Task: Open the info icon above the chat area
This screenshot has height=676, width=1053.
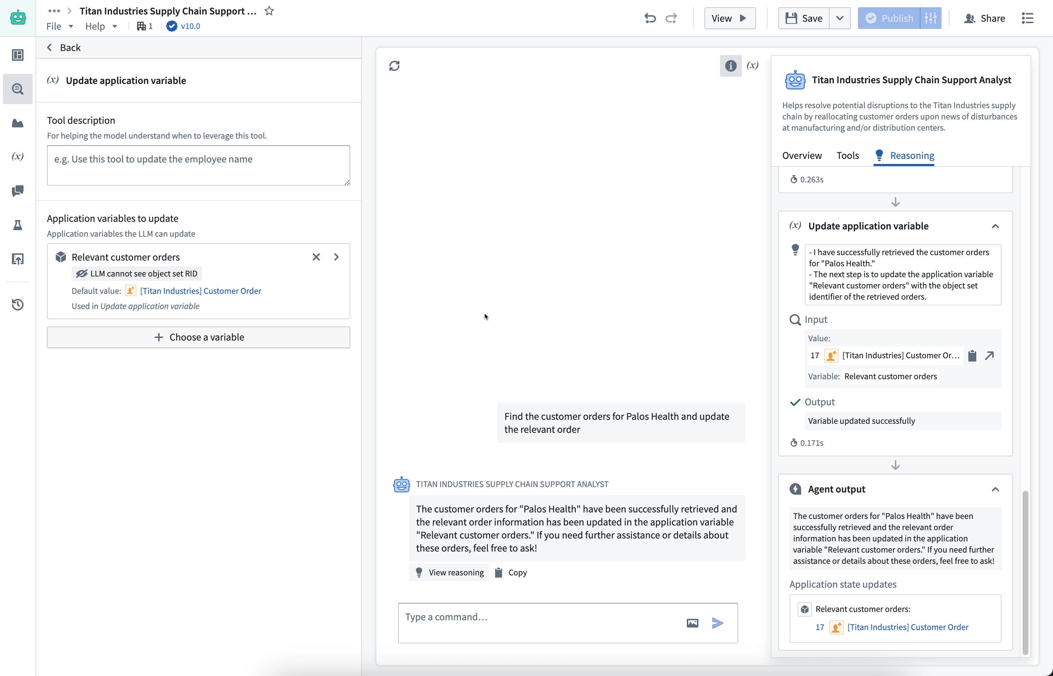Action: 730,66
